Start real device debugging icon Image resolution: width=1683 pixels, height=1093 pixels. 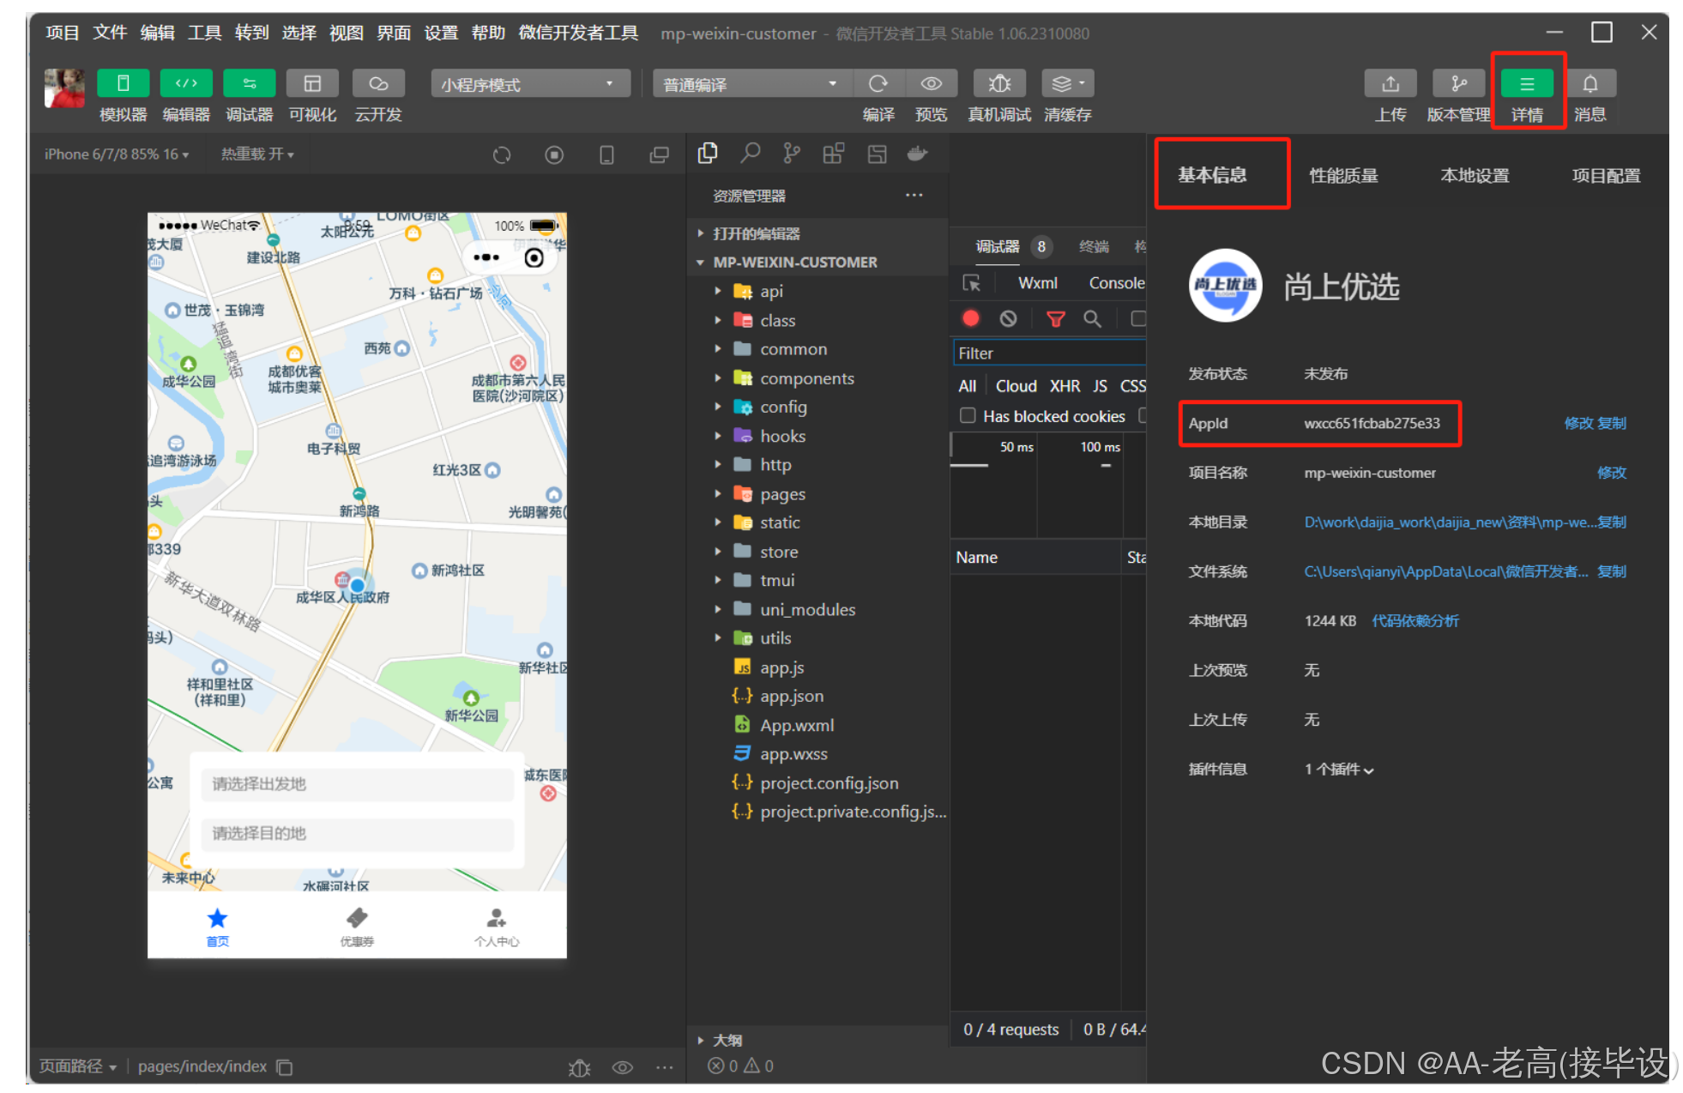point(999,84)
